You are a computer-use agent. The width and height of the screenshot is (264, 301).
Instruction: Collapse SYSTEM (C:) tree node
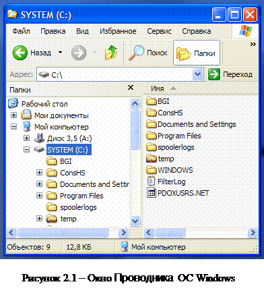[x=26, y=150]
